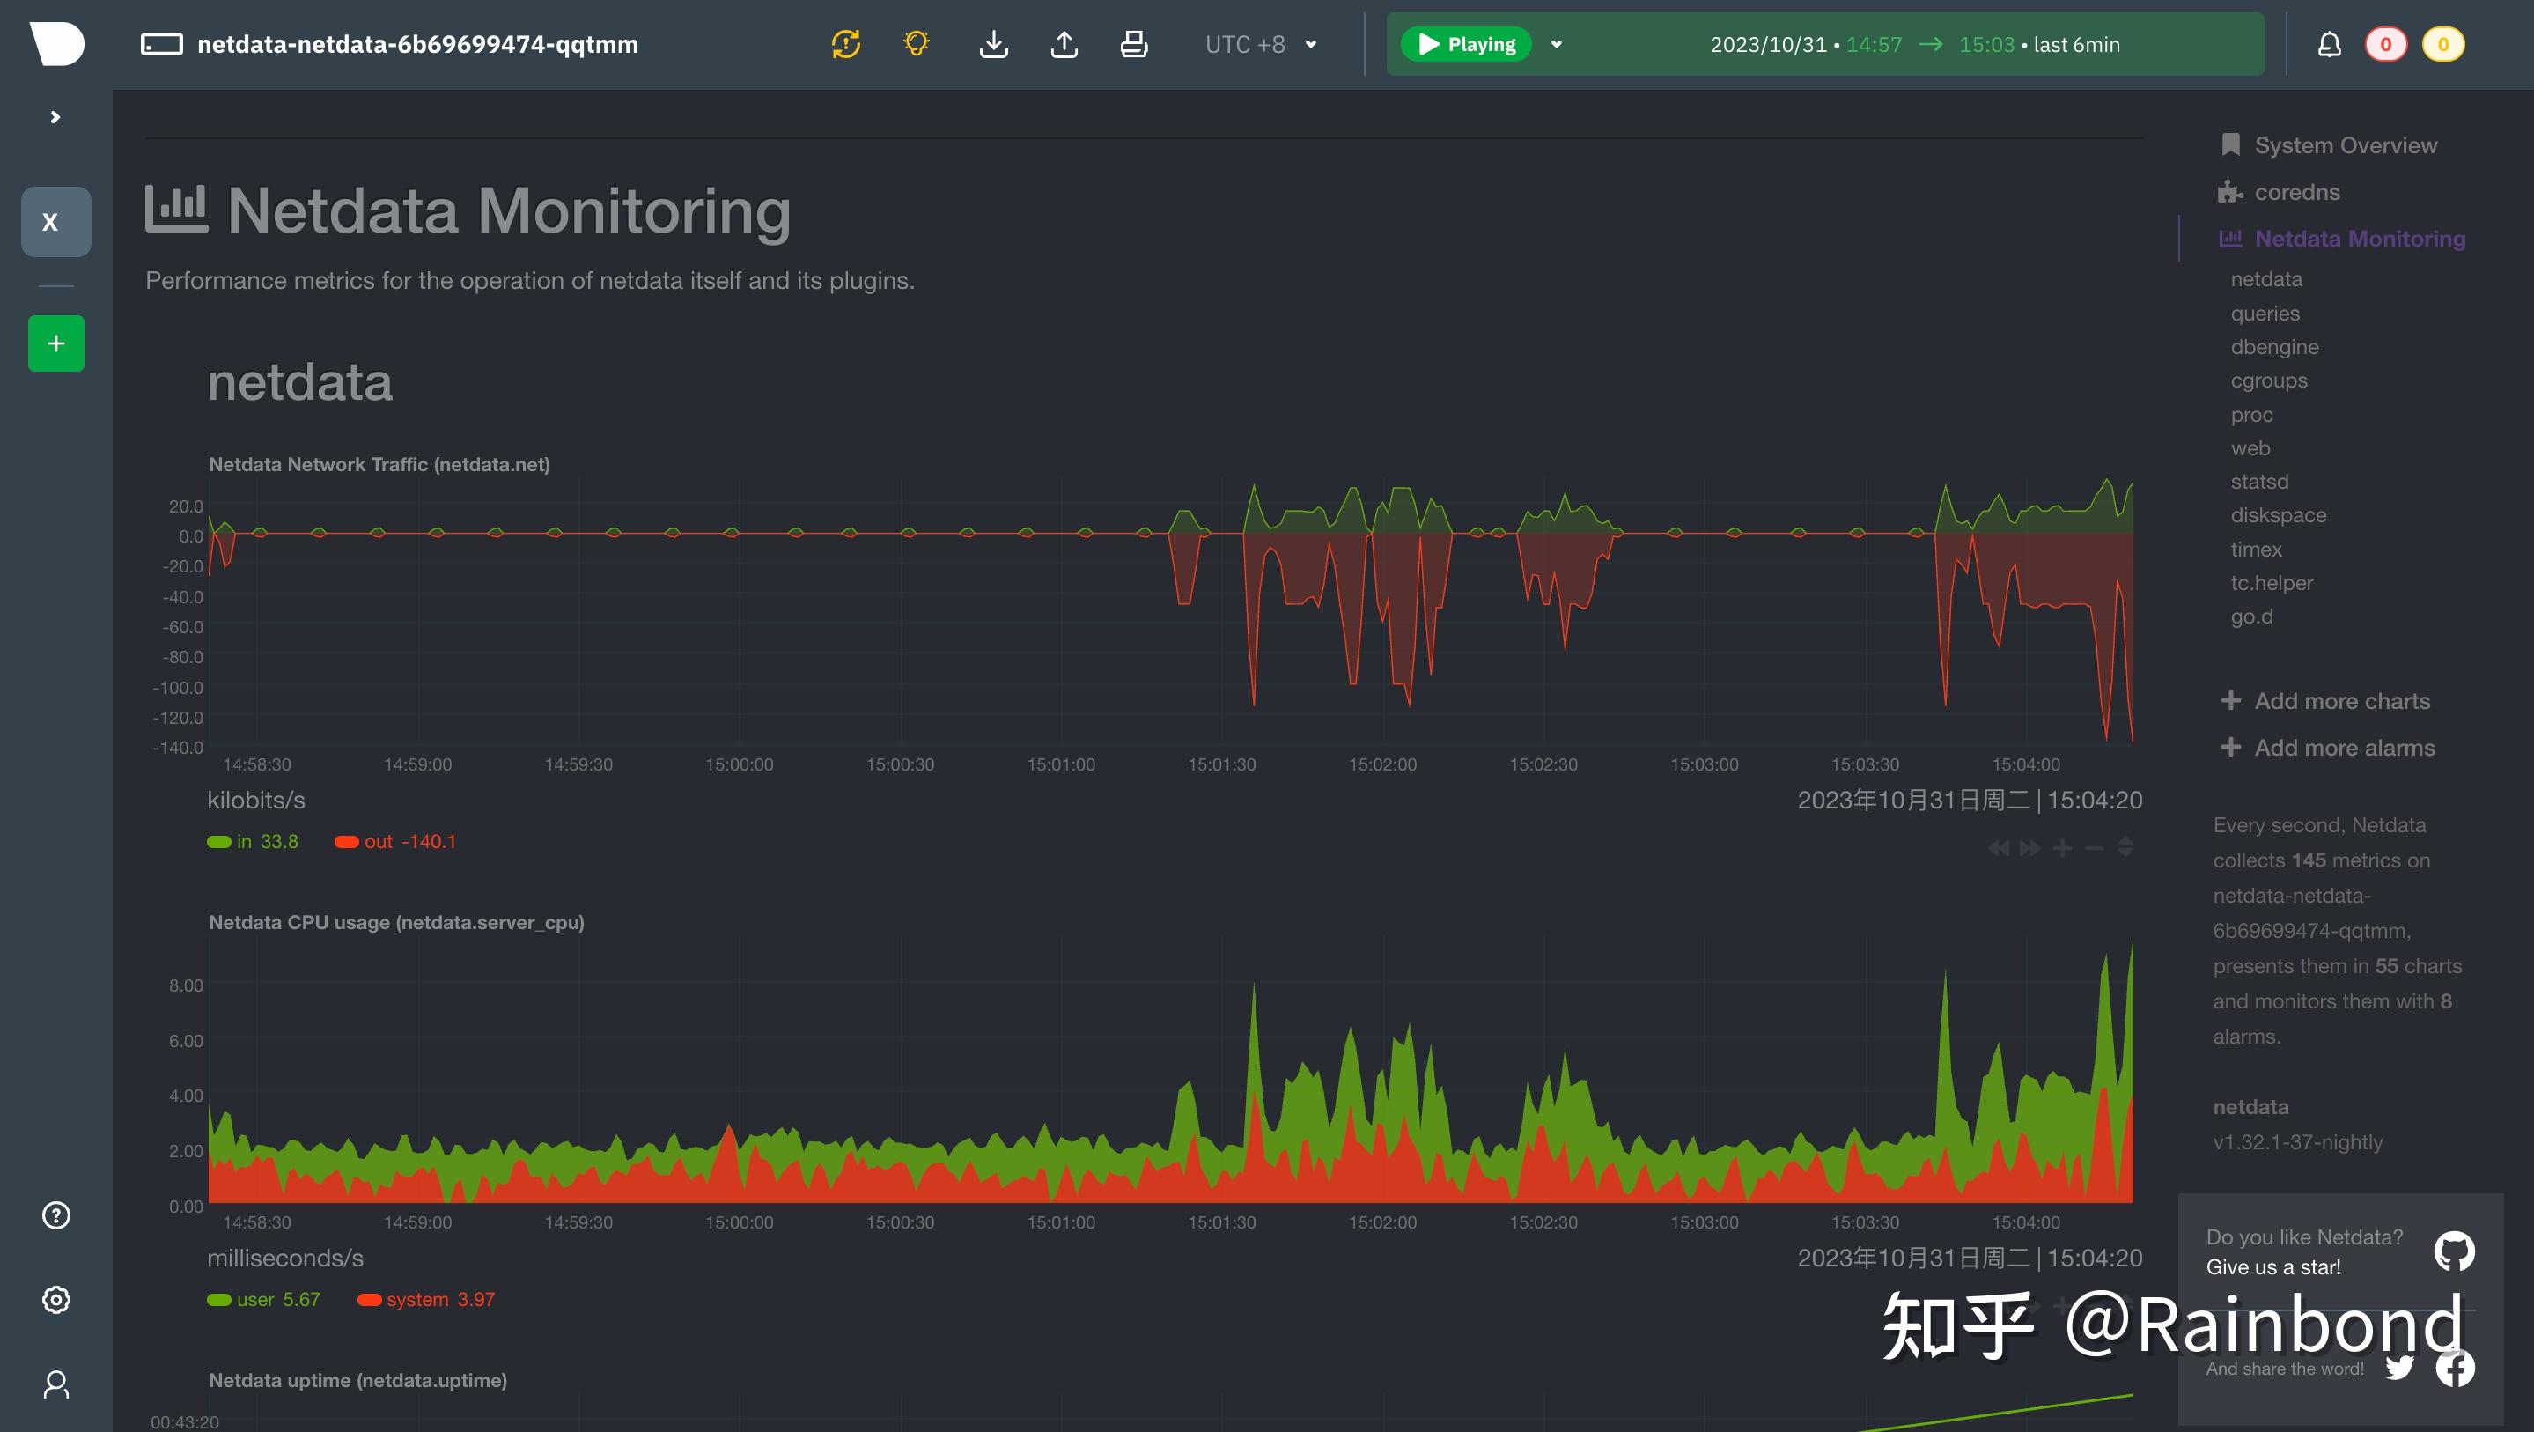
Task: Click Add more charts
Action: pos(2340,700)
